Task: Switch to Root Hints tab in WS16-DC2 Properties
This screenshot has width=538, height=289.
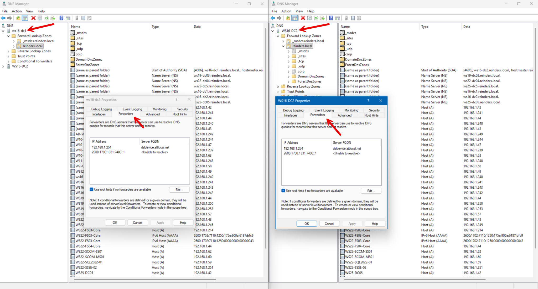Action: [371, 115]
